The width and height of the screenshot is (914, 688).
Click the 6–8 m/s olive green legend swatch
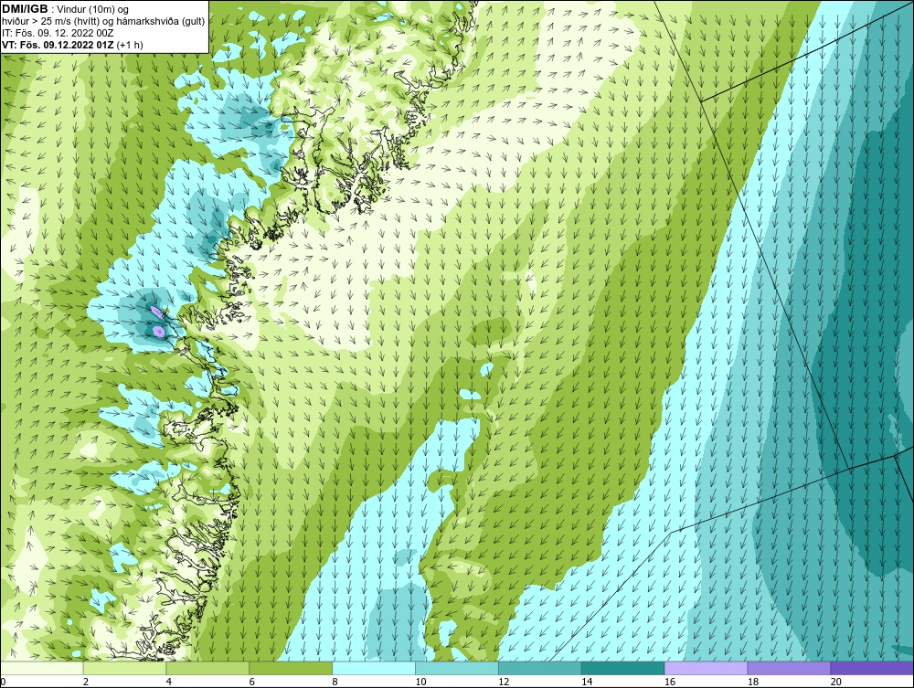[291, 668]
